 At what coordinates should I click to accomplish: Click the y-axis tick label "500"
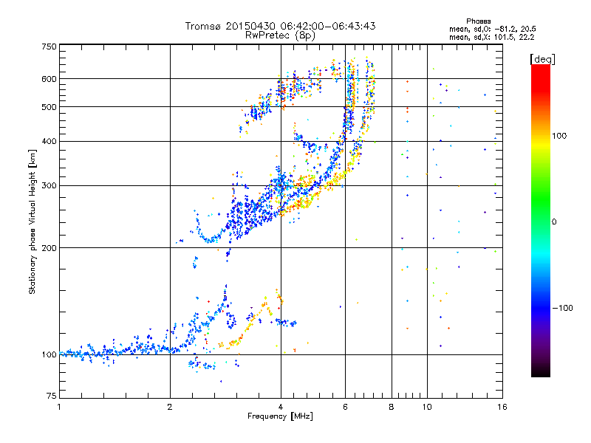49,107
